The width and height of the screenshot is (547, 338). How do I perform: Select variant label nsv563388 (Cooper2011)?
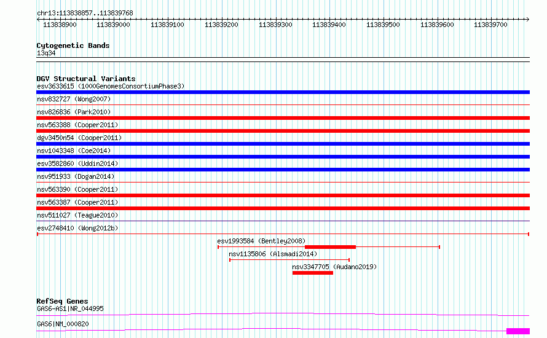point(77,125)
